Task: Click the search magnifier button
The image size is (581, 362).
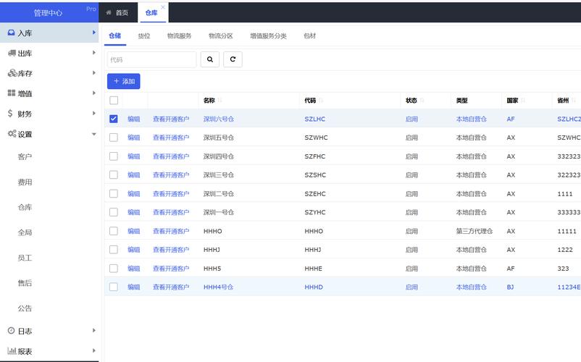Action: [x=209, y=59]
